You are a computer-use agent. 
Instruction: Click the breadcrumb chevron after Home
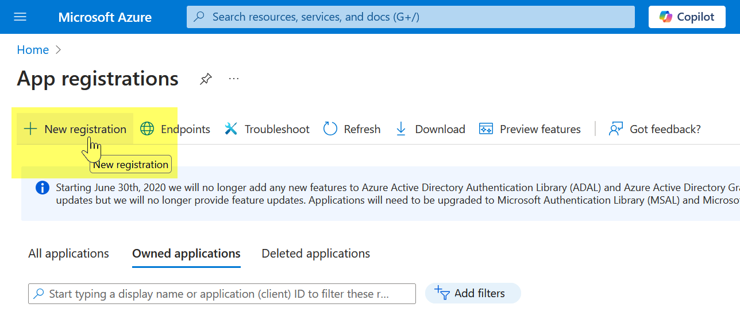[58, 50]
